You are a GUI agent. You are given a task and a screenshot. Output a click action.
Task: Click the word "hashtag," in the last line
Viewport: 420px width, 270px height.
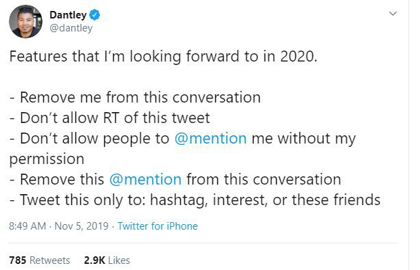[x=179, y=200]
